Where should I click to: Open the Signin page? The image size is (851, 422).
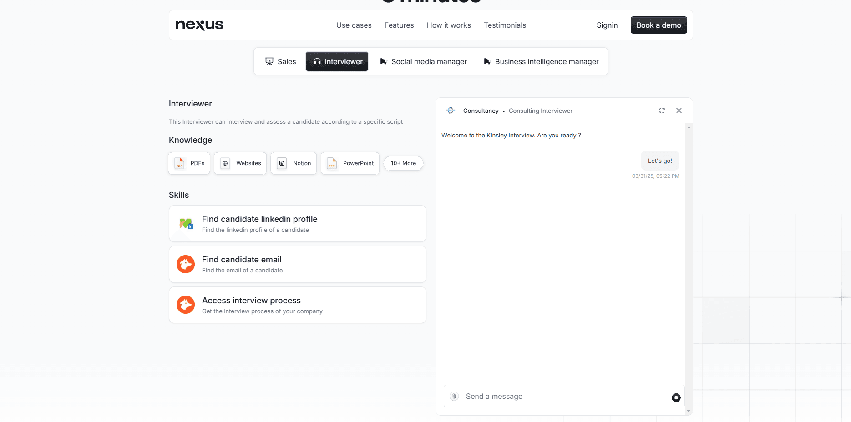[607, 25]
